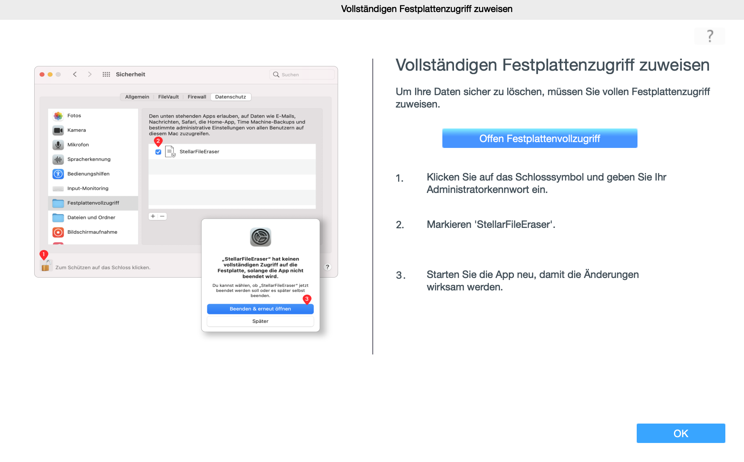Go back with the left chevron
The width and height of the screenshot is (744, 462).
[75, 74]
